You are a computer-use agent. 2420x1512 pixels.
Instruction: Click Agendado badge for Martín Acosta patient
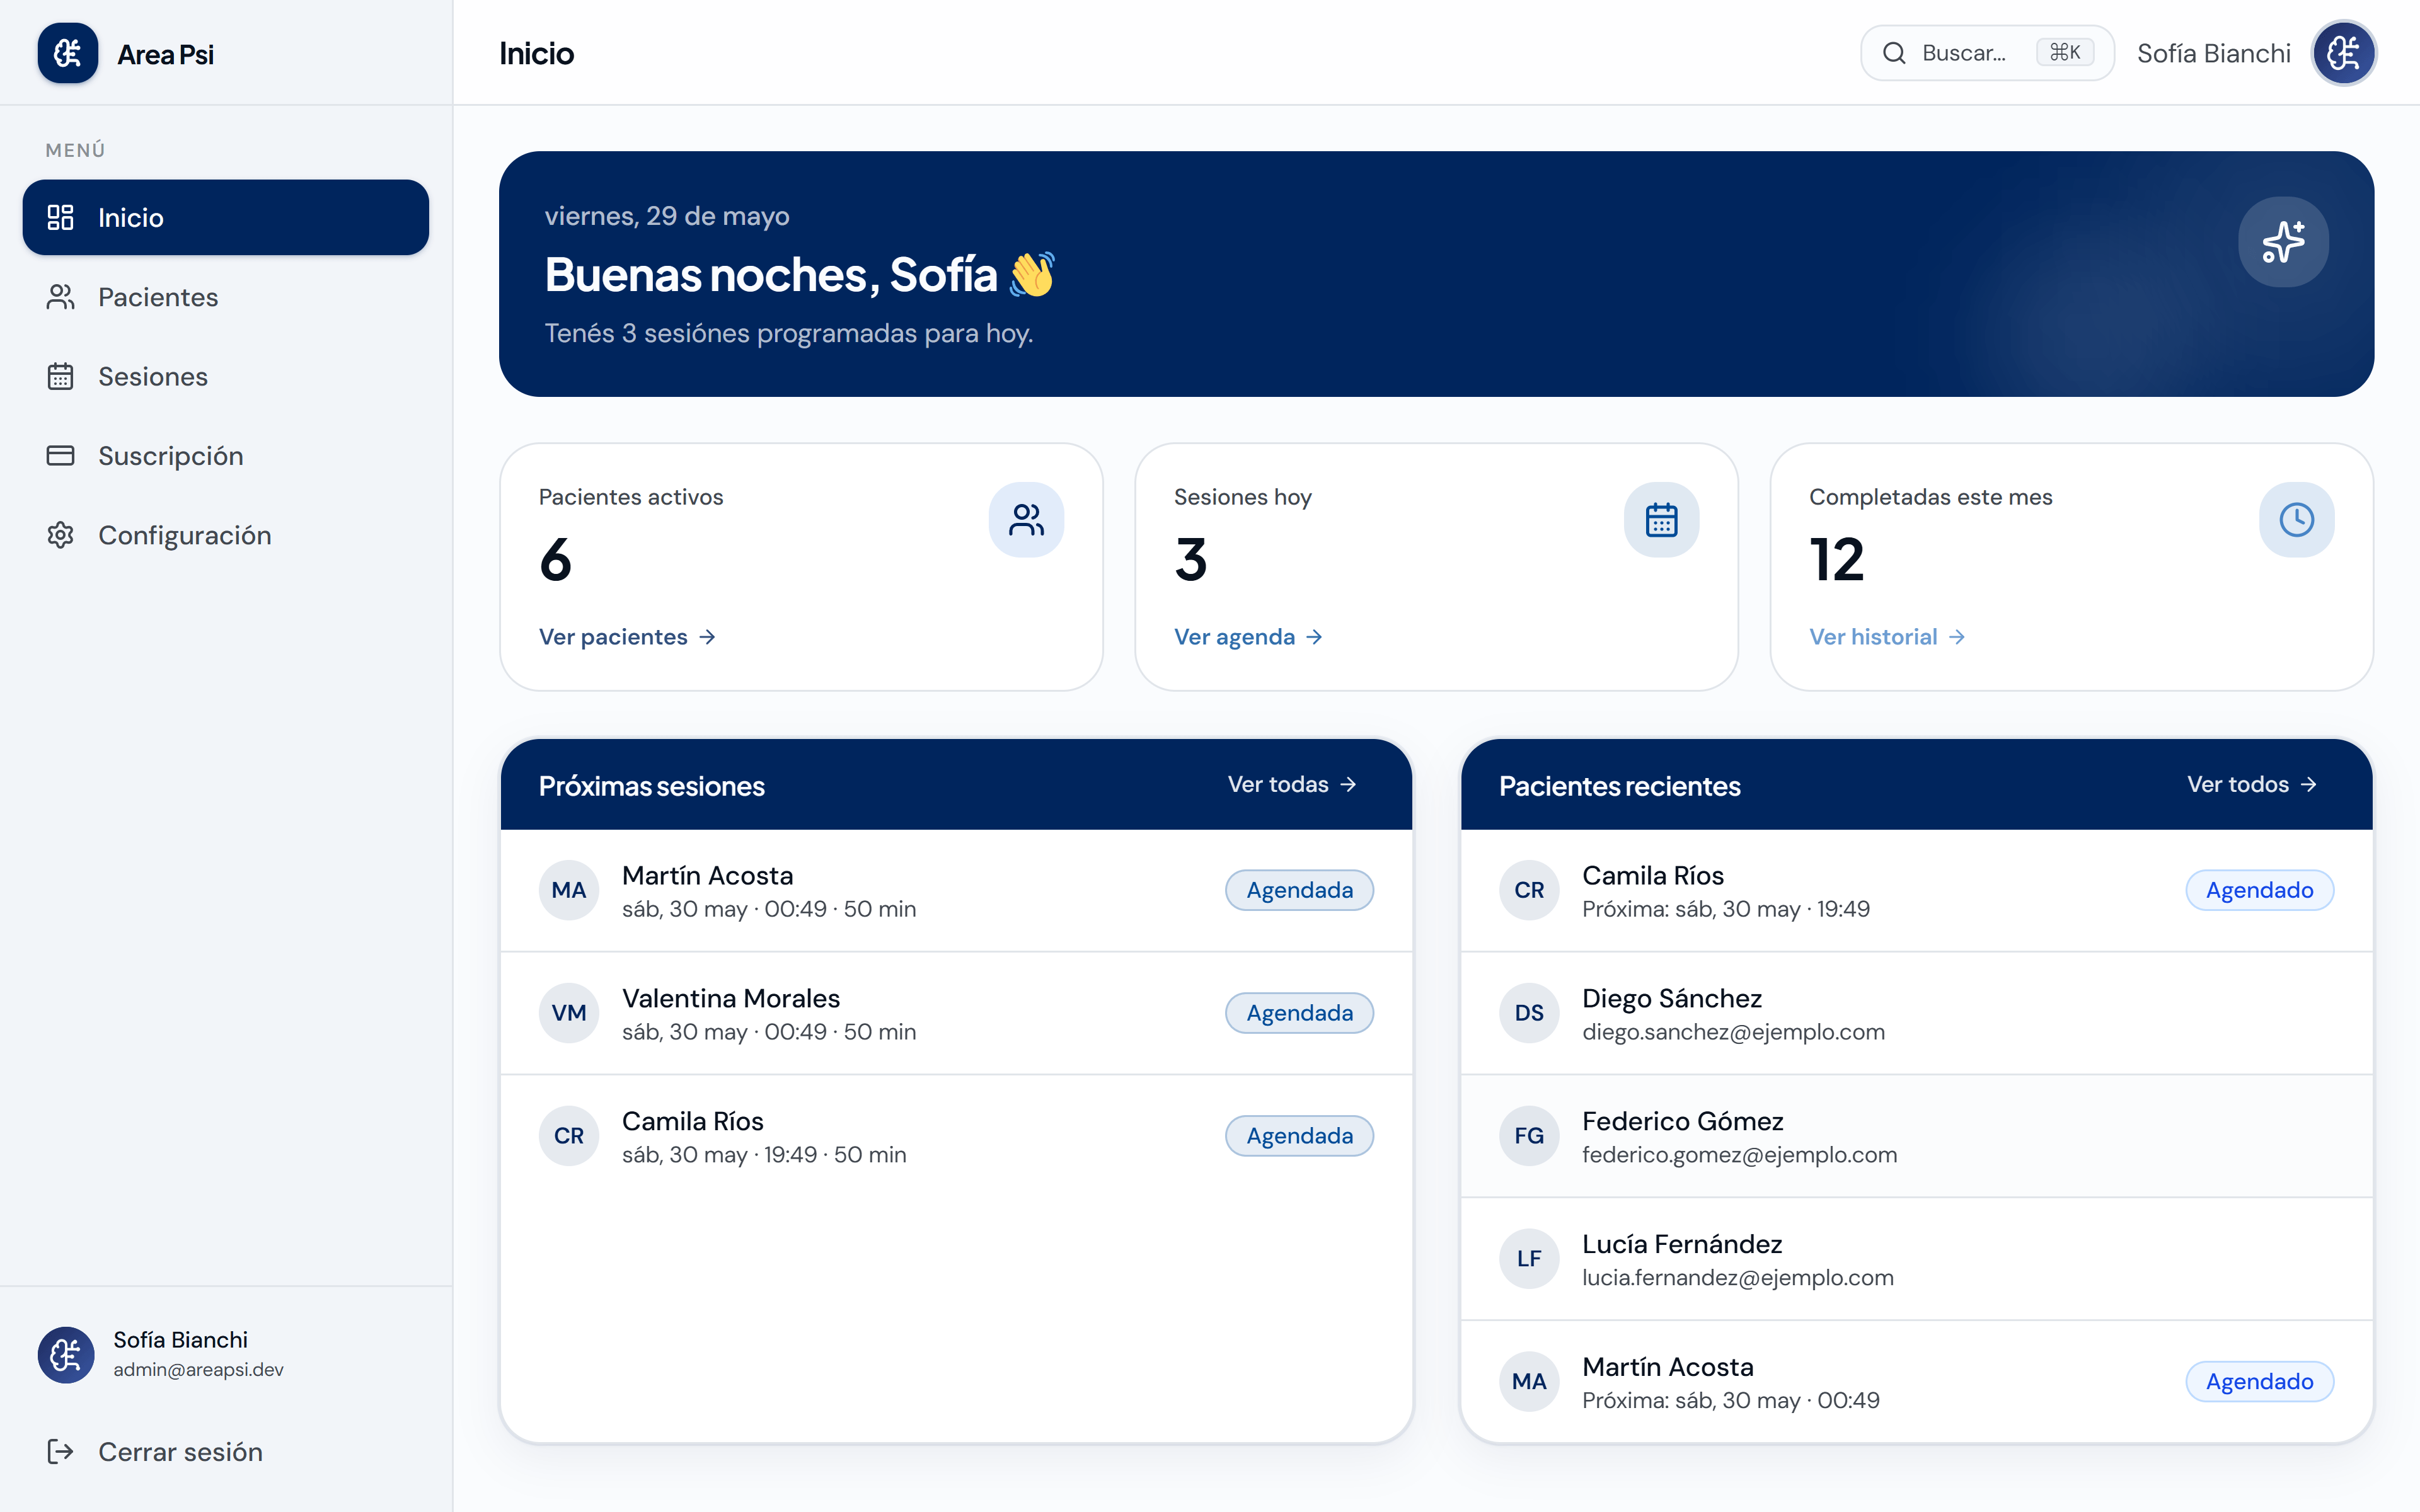click(2259, 1382)
